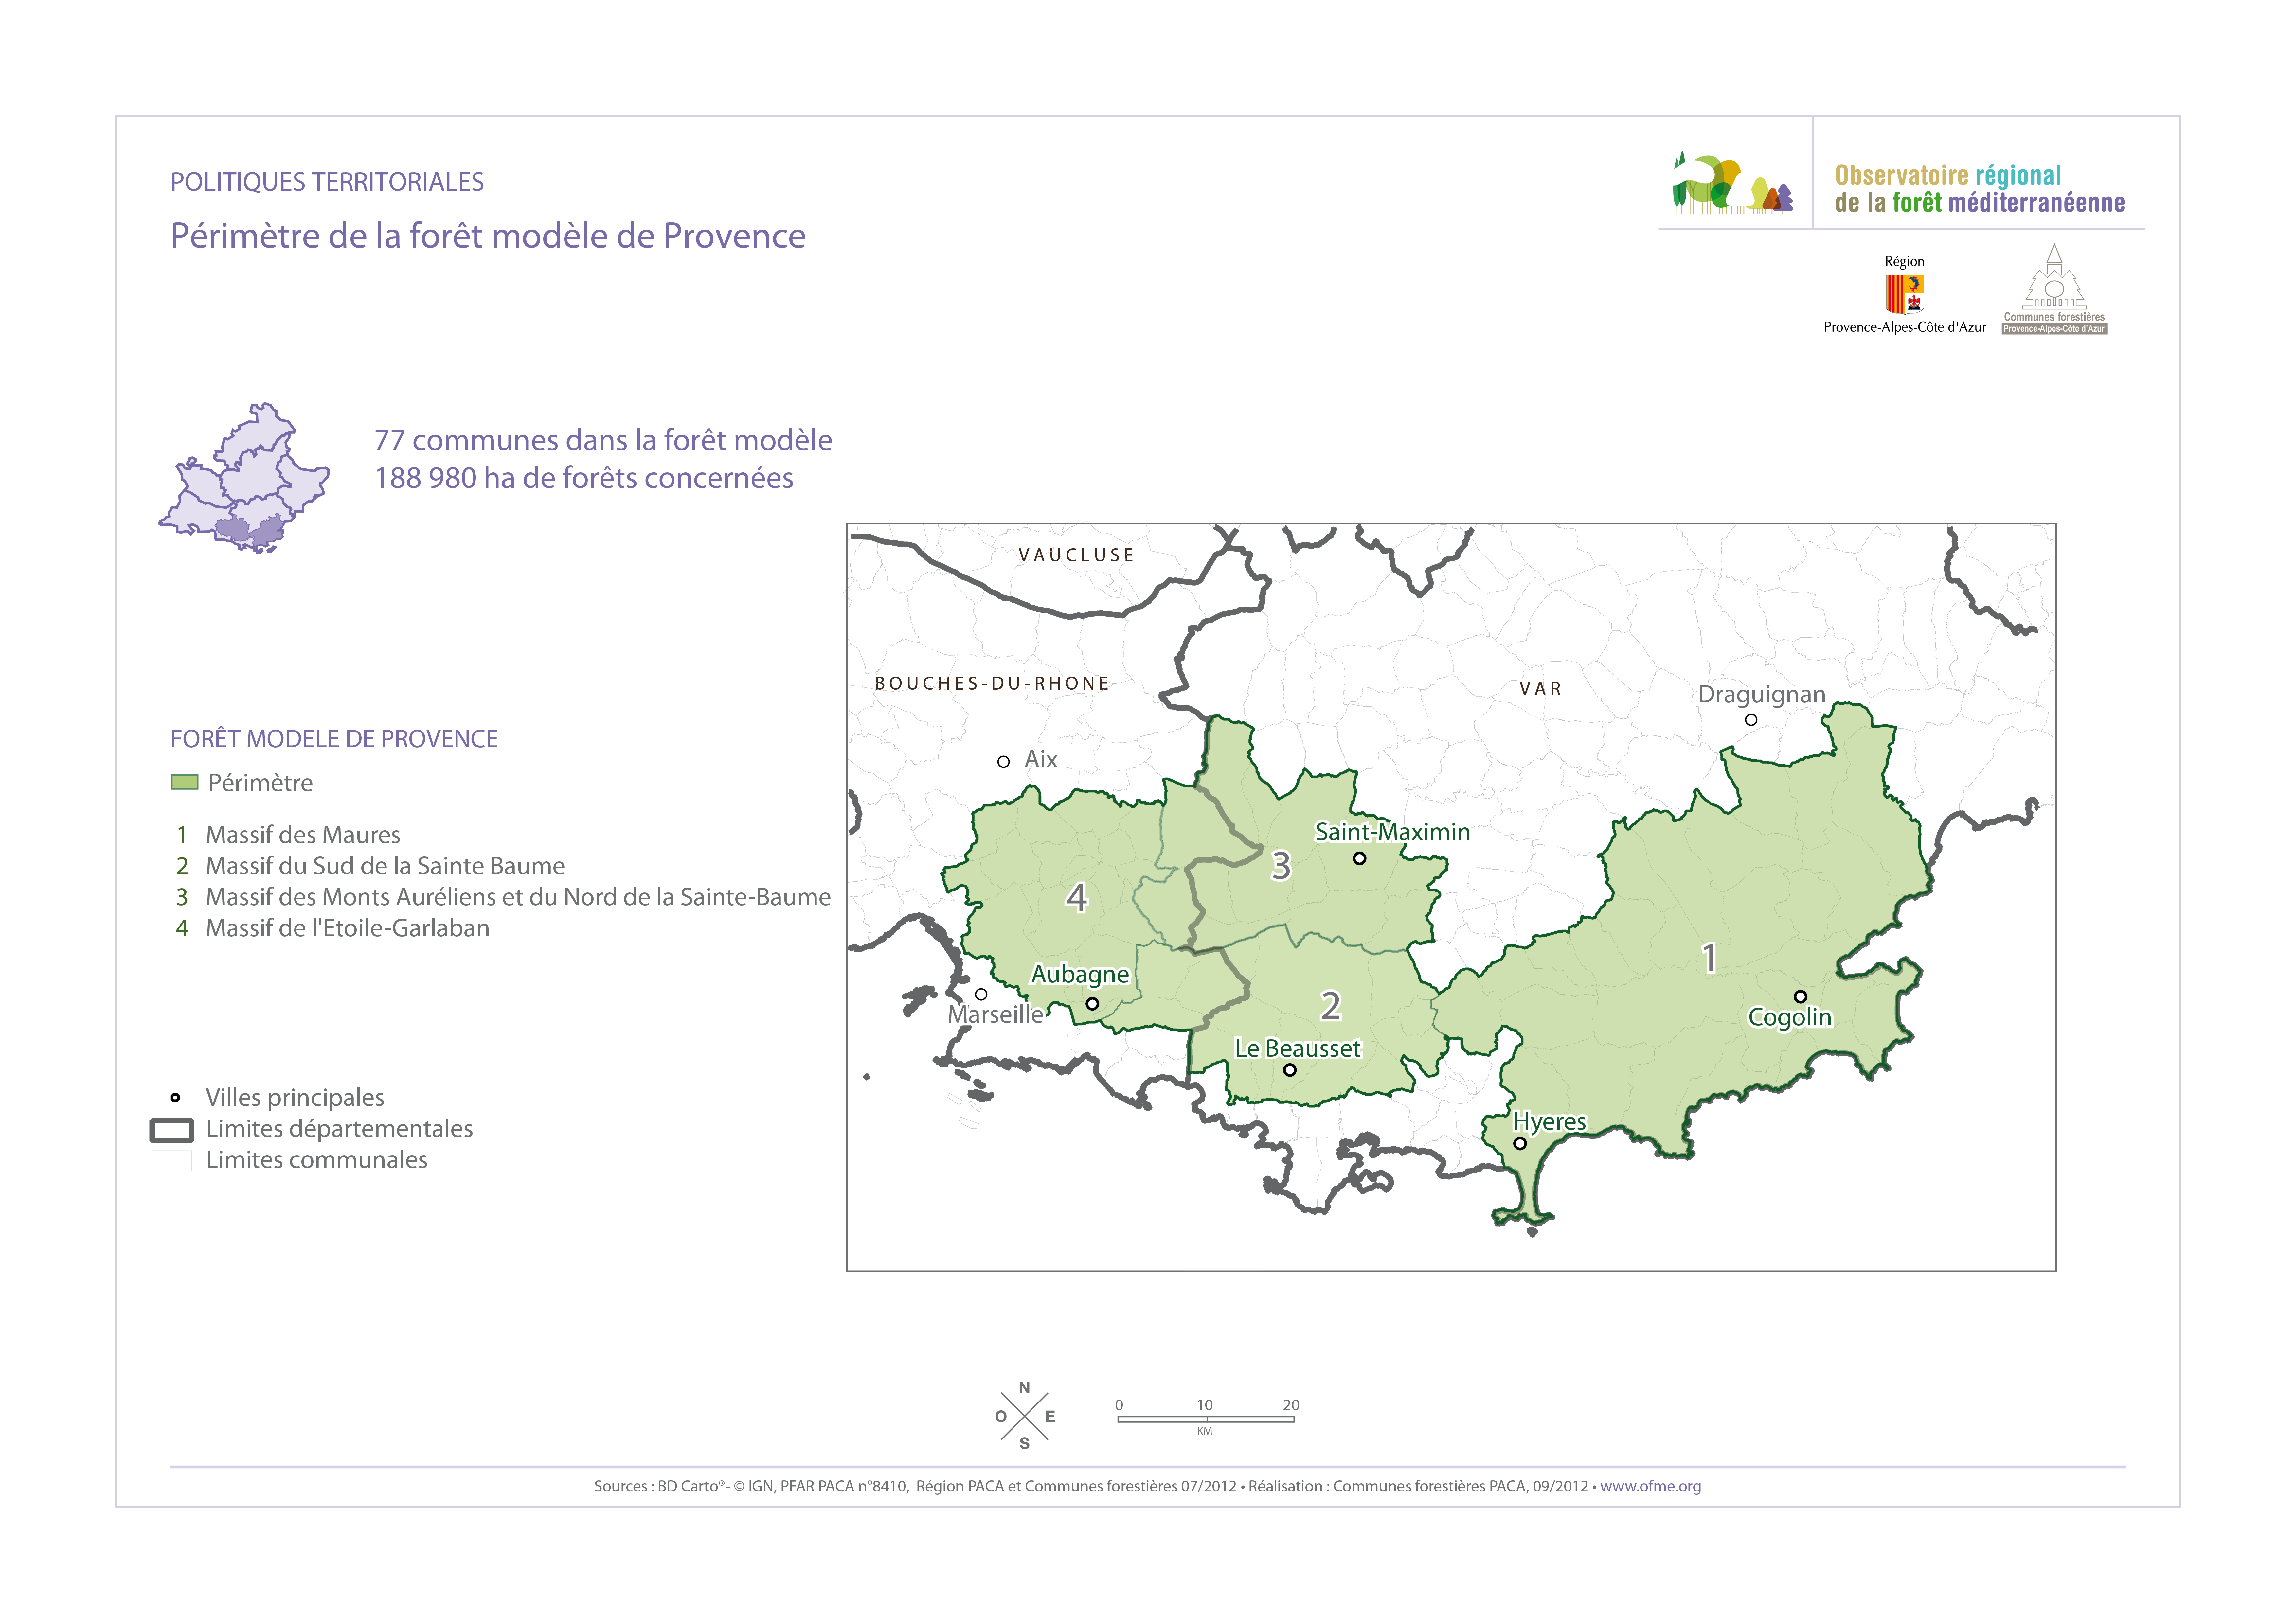This screenshot has height=1623, width=2296.
Task: Click the Marseille city marker circle
Action: point(981,994)
